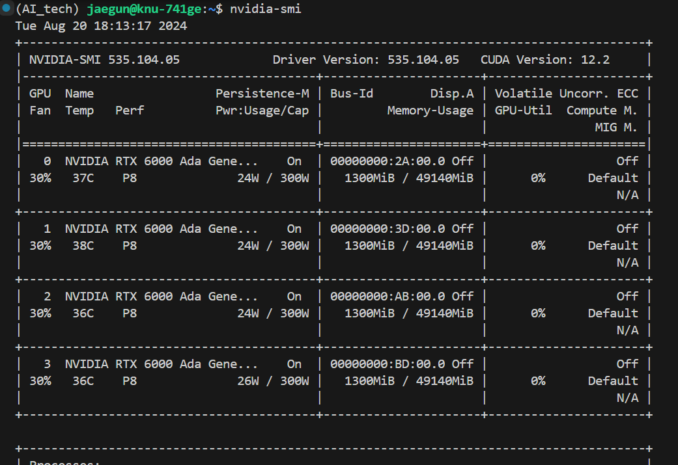This screenshot has width=678, height=465.
Task: Click the nvidia-smi command text
Action: click(266, 9)
